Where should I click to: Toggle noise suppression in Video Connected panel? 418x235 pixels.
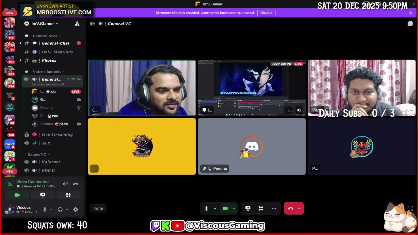pyautogui.click(x=66, y=184)
